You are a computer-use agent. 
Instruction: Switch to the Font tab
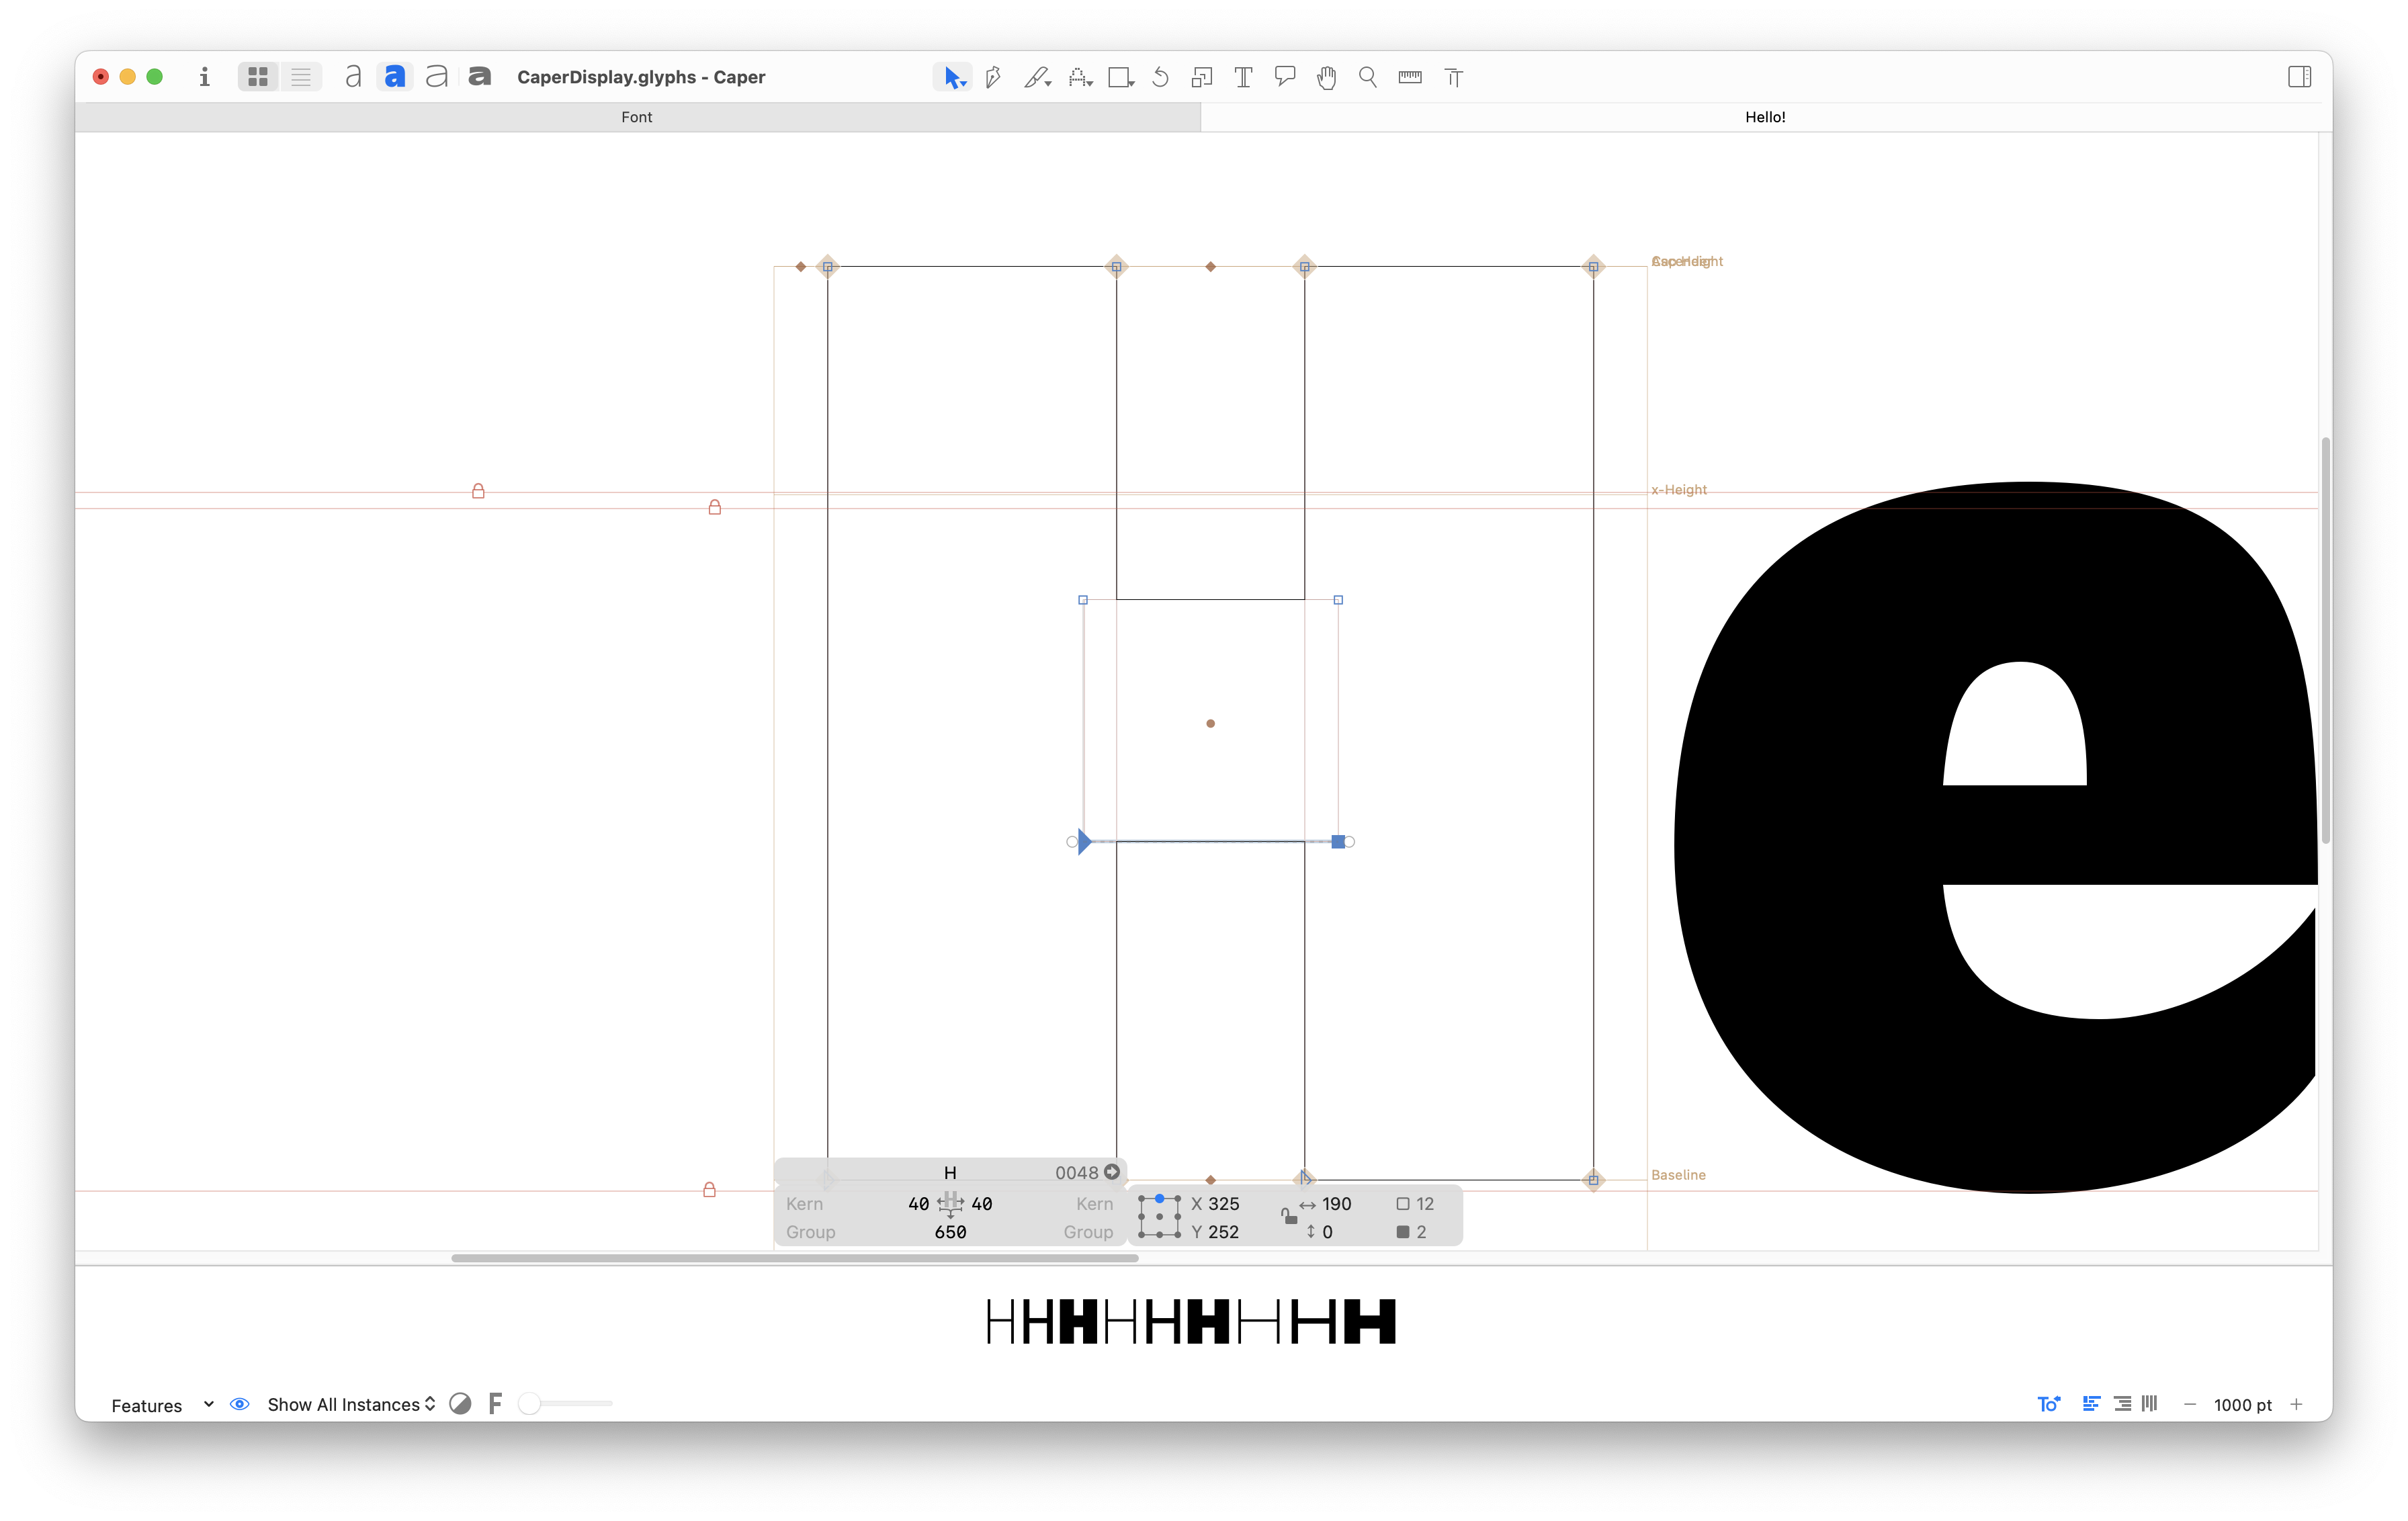[x=637, y=117]
